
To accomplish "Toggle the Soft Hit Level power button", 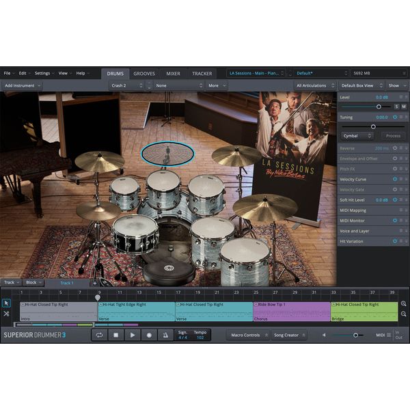I will tap(395, 200).
